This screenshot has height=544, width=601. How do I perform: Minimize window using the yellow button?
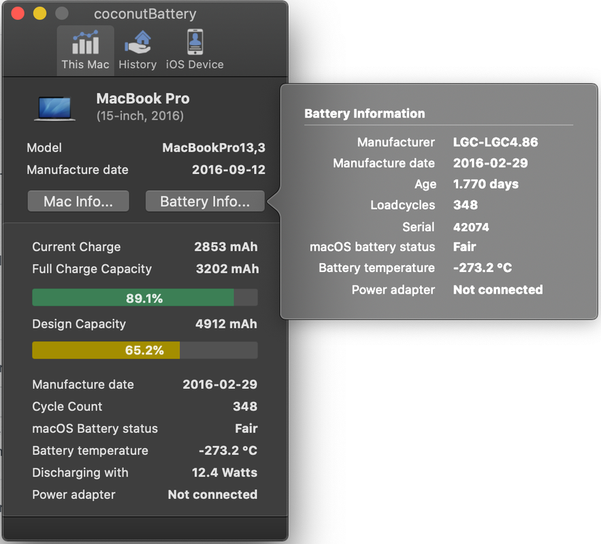(39, 14)
